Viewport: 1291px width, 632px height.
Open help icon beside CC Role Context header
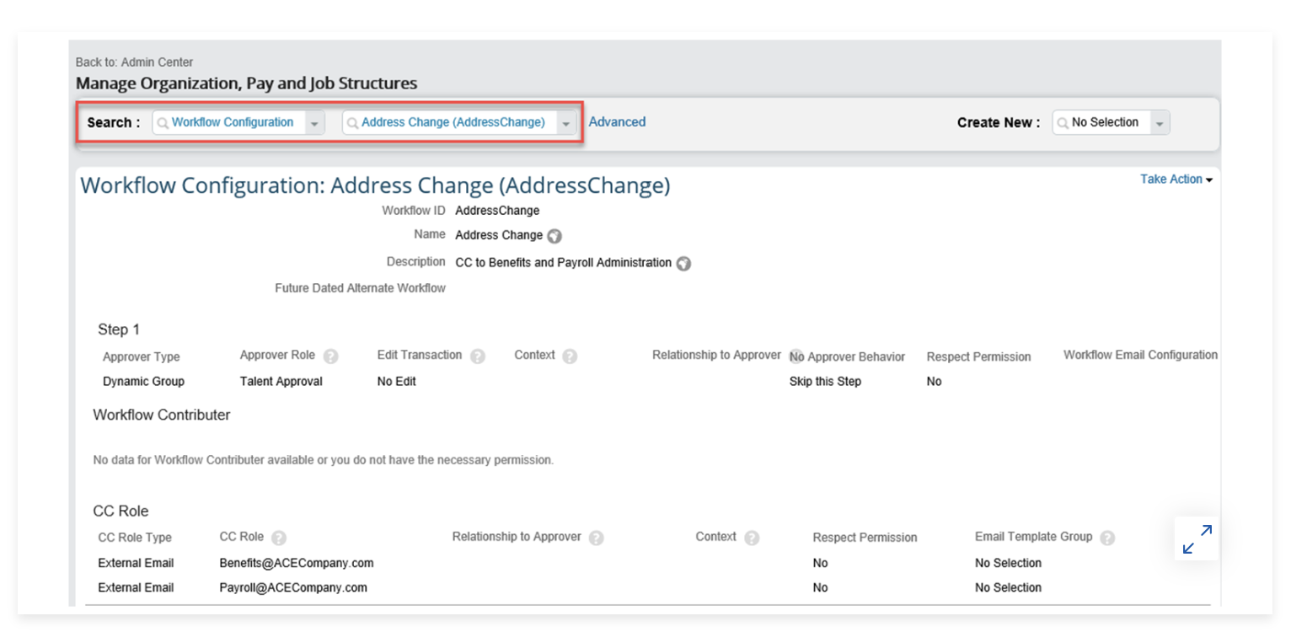[752, 538]
